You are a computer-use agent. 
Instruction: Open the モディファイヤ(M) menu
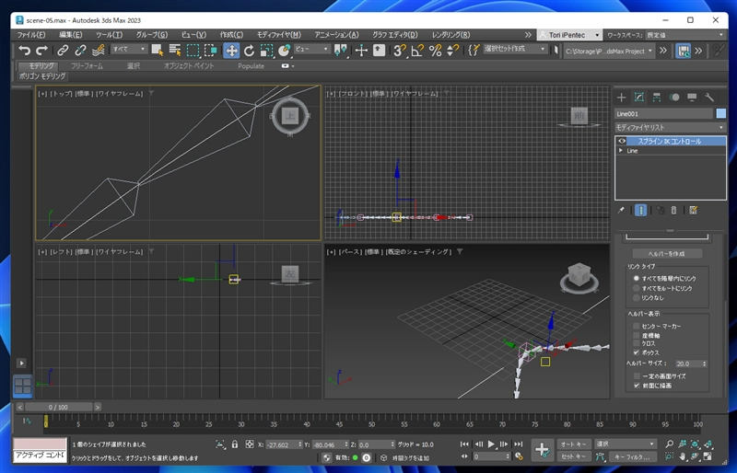[x=279, y=35]
